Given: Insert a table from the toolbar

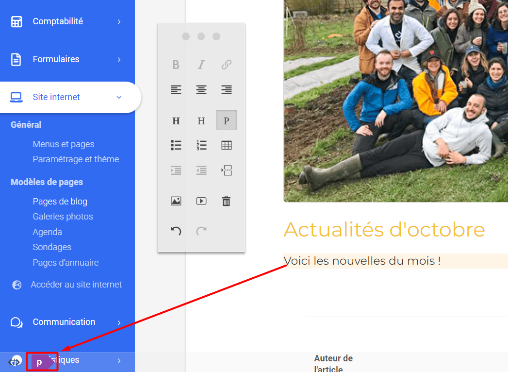Looking at the screenshot, I should 226,145.
